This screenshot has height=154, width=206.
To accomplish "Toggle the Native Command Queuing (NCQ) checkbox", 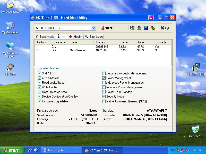I will 104,101.
